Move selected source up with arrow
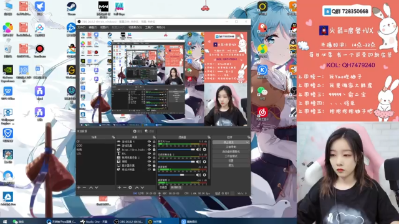This screenshot has height=224, width=399. tap(137, 187)
